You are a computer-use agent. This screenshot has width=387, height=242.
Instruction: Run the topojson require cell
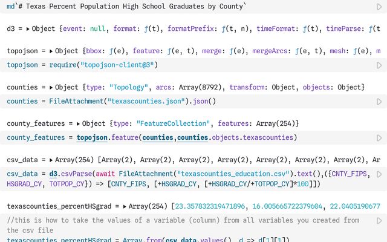(x=379, y=65)
